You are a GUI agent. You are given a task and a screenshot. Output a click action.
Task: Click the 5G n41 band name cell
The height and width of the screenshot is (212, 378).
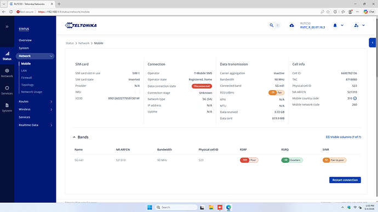(79, 160)
